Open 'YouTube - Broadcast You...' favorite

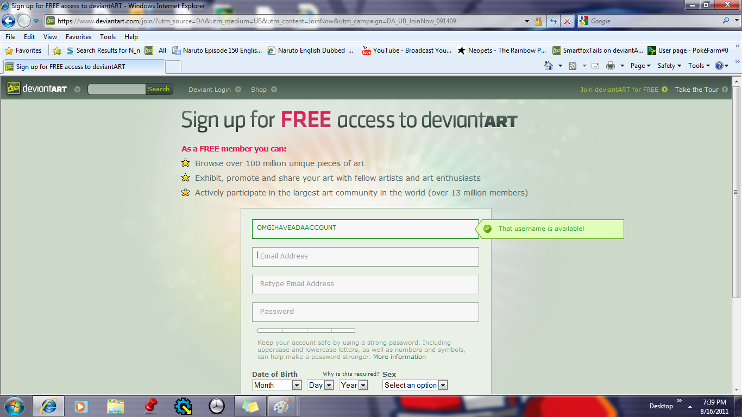pyautogui.click(x=406, y=50)
